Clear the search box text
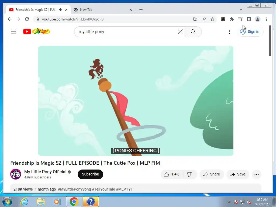The width and height of the screenshot is (276, 207). click(x=180, y=32)
